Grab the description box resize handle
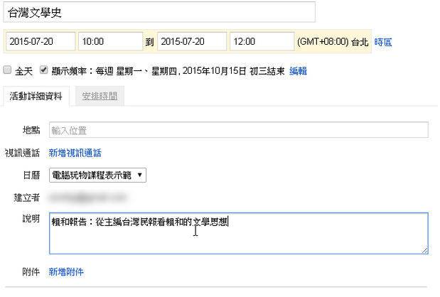Screen dimensions: 440x297 (x=424, y=250)
